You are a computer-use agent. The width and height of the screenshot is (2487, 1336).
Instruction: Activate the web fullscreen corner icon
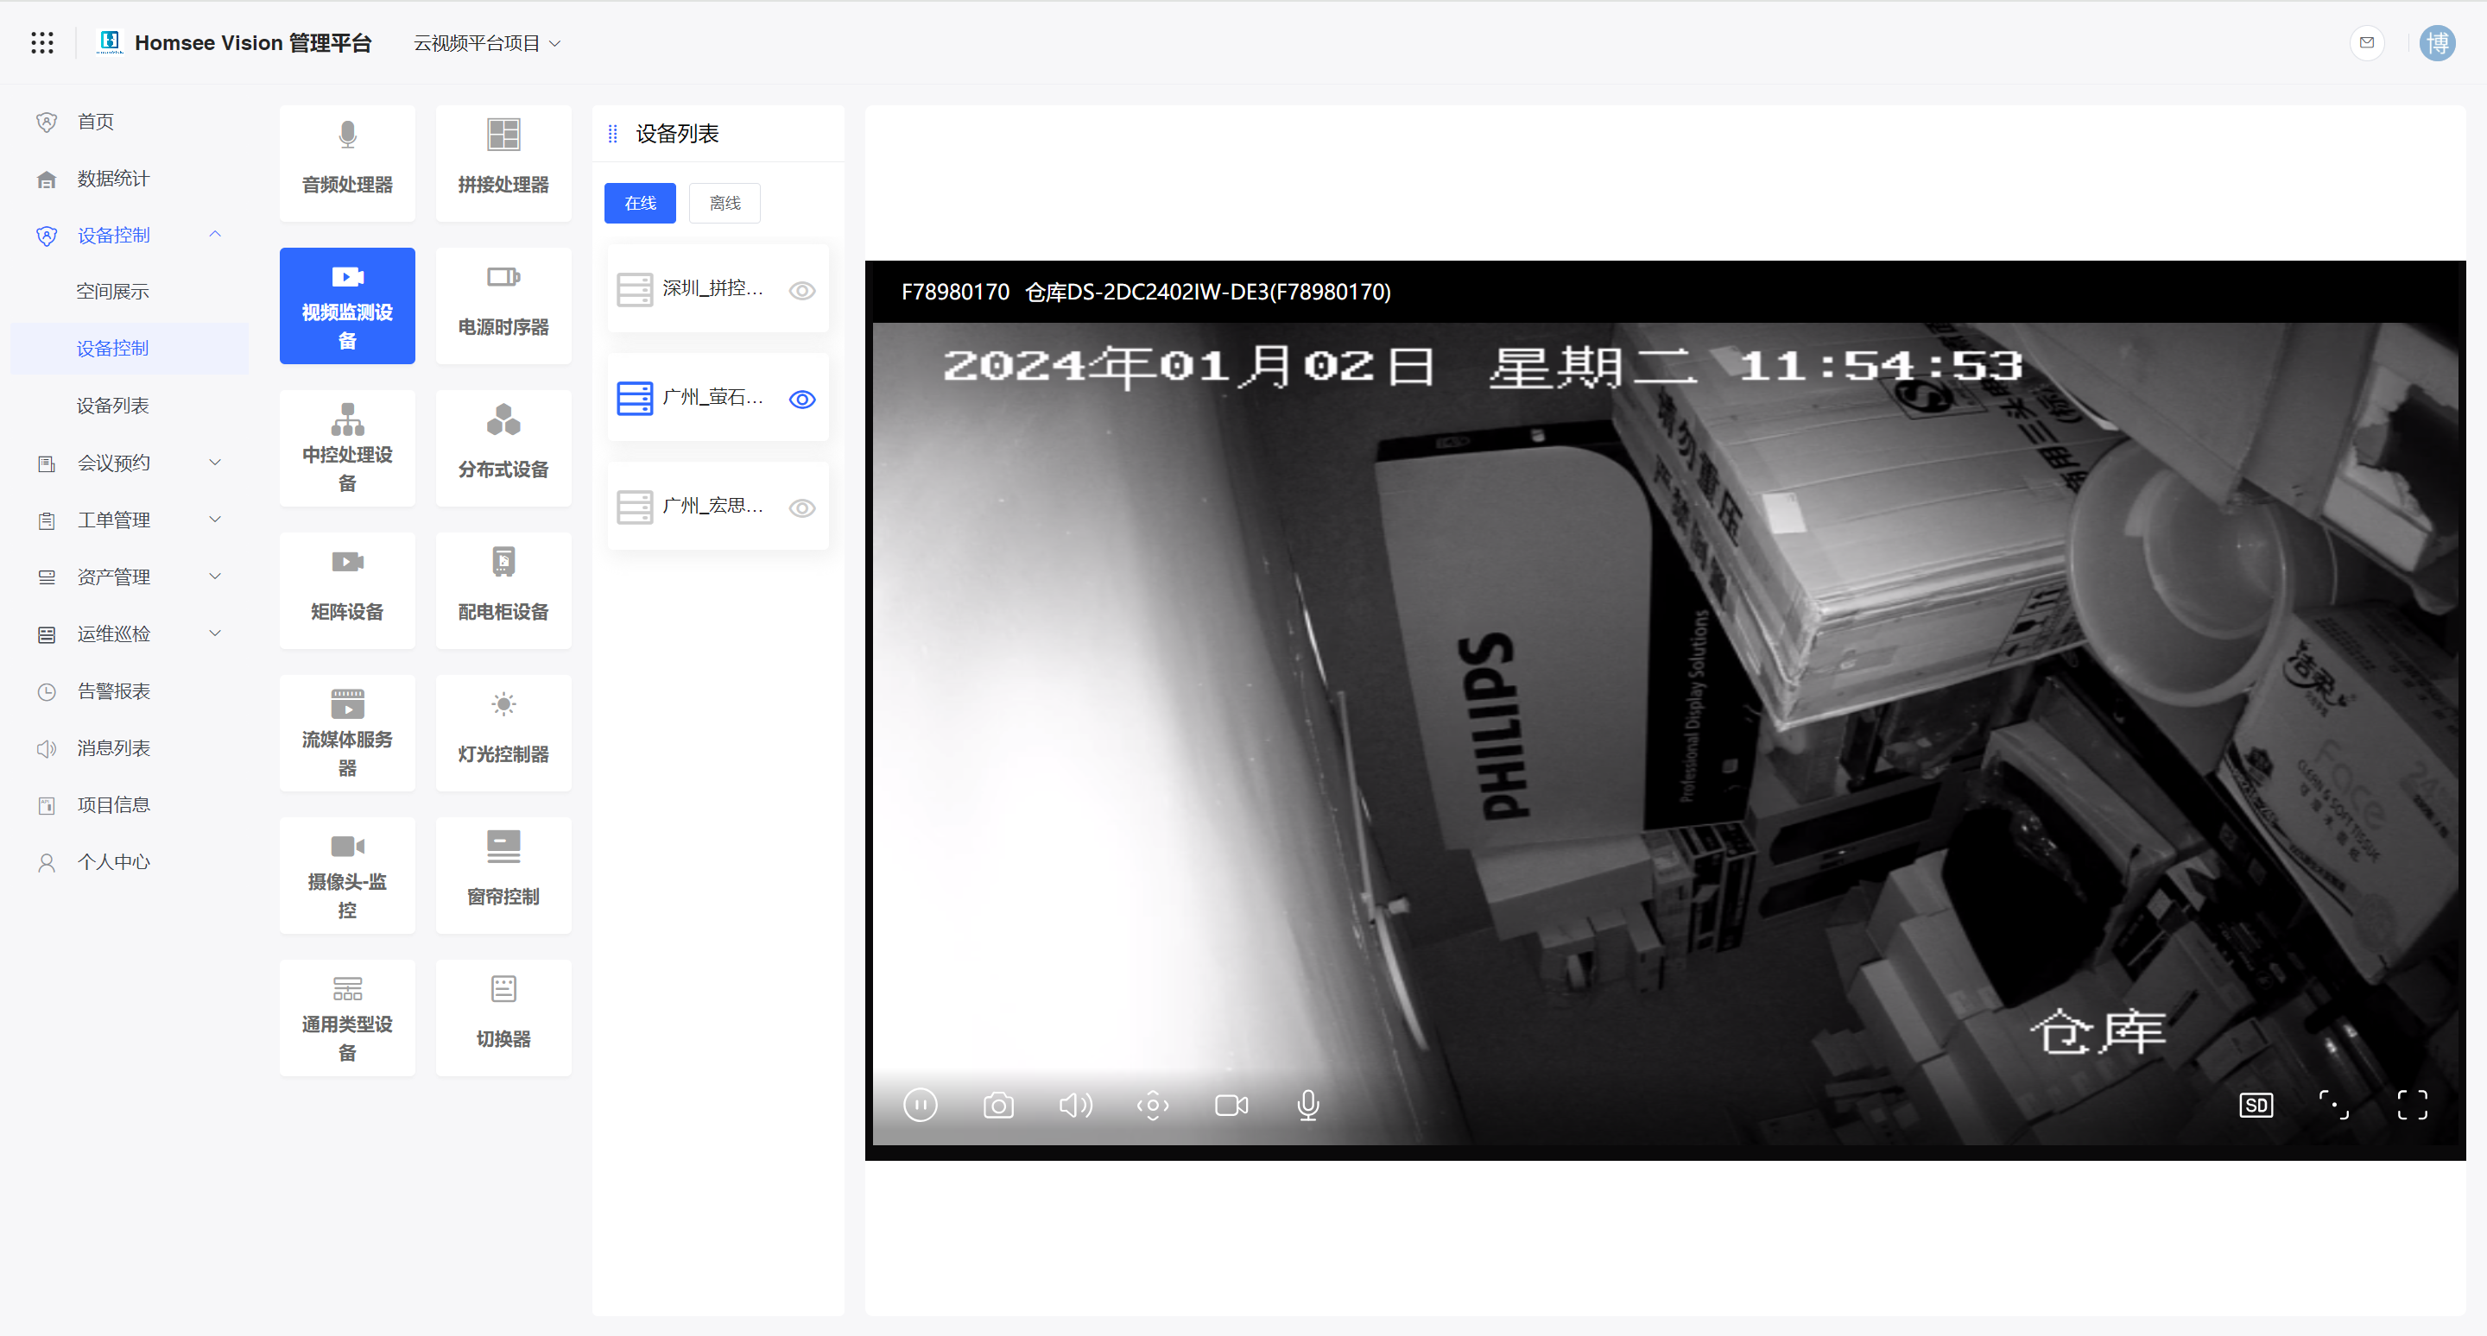click(2334, 1105)
